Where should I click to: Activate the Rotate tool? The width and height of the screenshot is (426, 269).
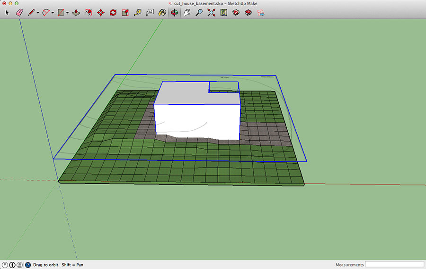[113, 12]
